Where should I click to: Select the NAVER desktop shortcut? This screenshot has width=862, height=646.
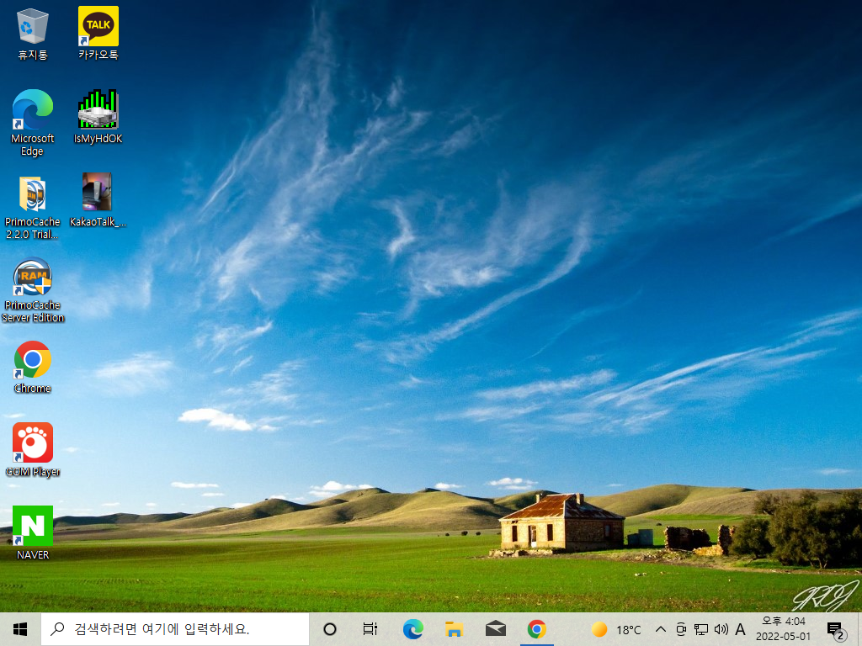pos(33,532)
